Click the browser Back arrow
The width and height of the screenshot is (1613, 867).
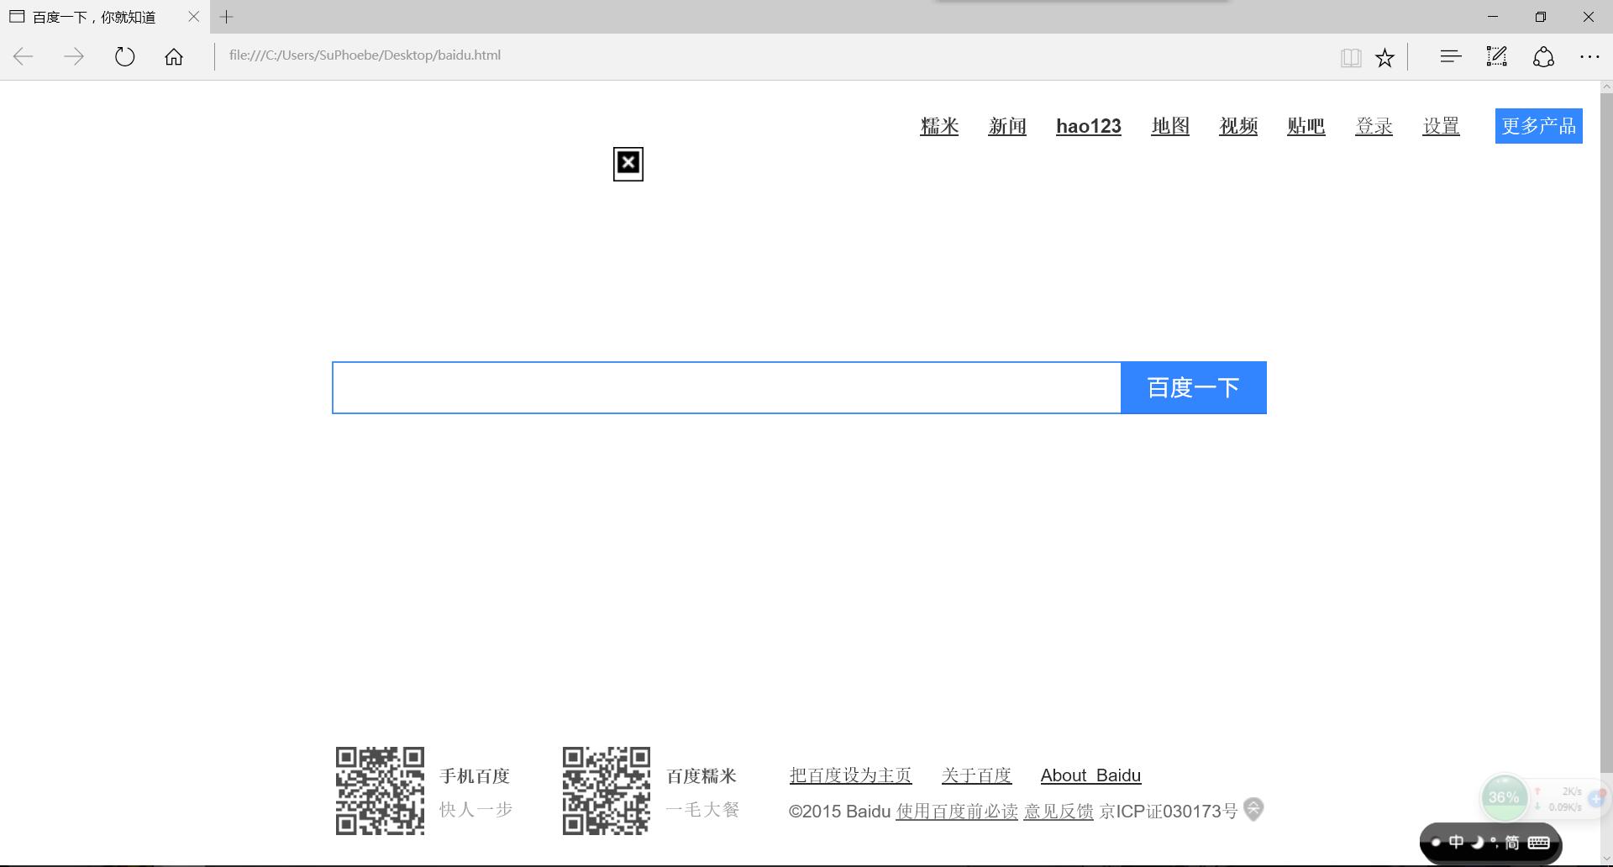pyautogui.click(x=24, y=56)
